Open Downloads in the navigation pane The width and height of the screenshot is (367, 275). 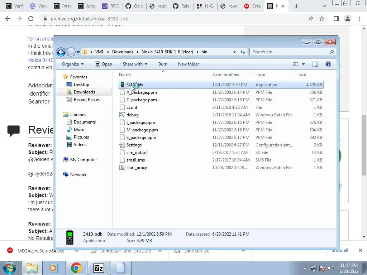(x=84, y=92)
